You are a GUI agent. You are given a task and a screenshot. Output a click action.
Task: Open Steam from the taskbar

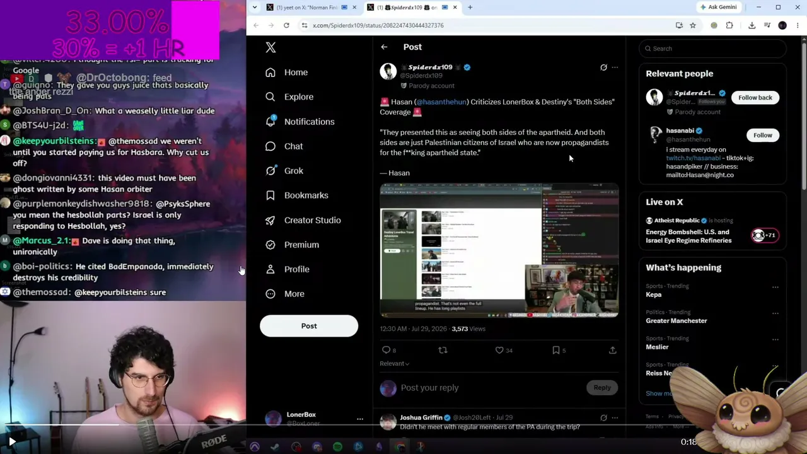275,447
